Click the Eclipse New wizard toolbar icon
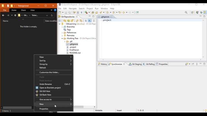The width and height of the screenshot is (207, 116). (x=60, y=13)
